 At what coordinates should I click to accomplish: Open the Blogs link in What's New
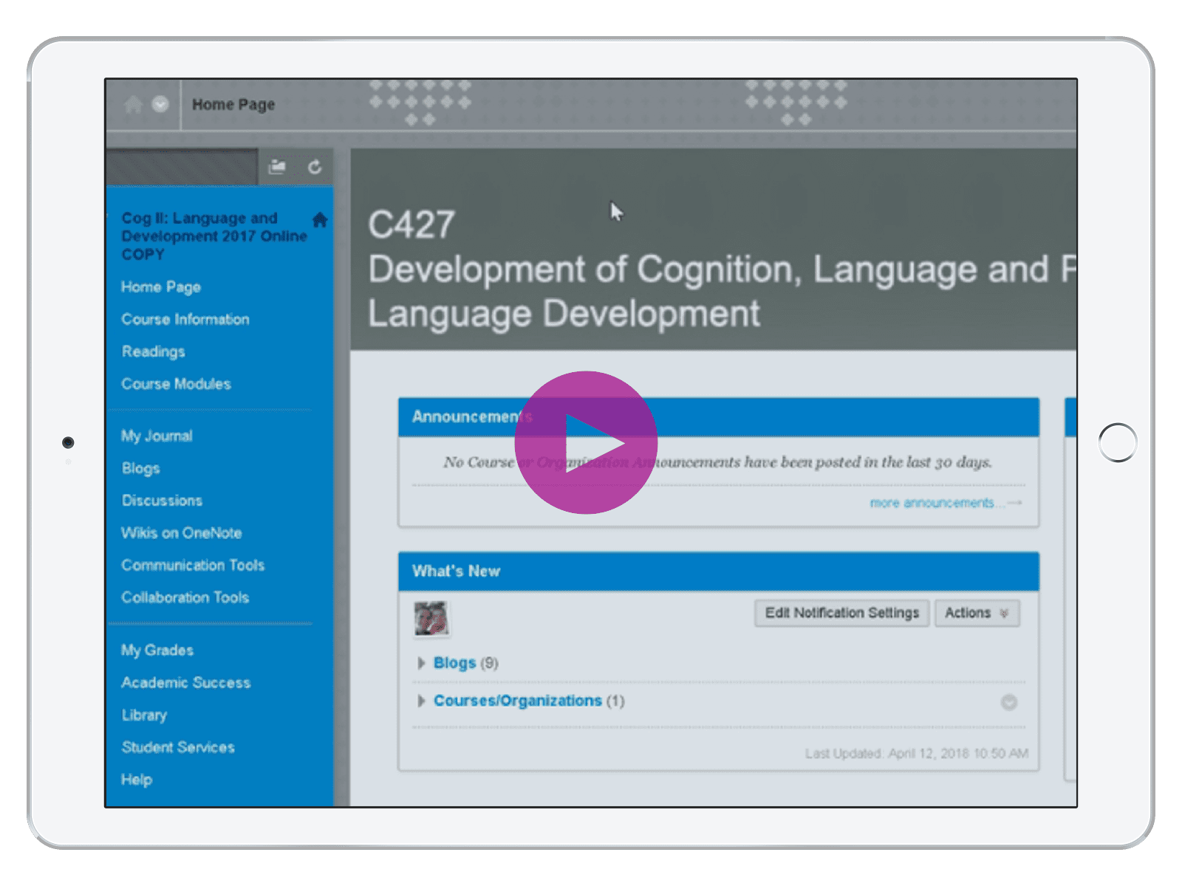(454, 663)
